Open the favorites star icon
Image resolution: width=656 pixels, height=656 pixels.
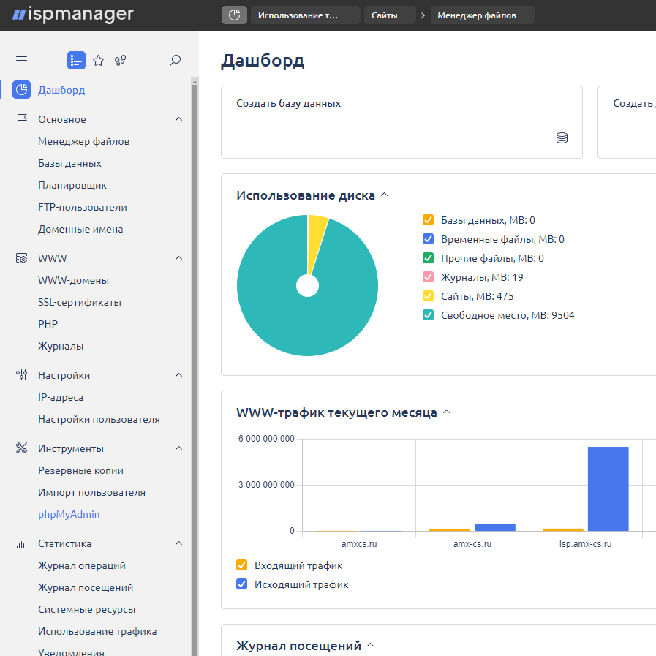98,60
